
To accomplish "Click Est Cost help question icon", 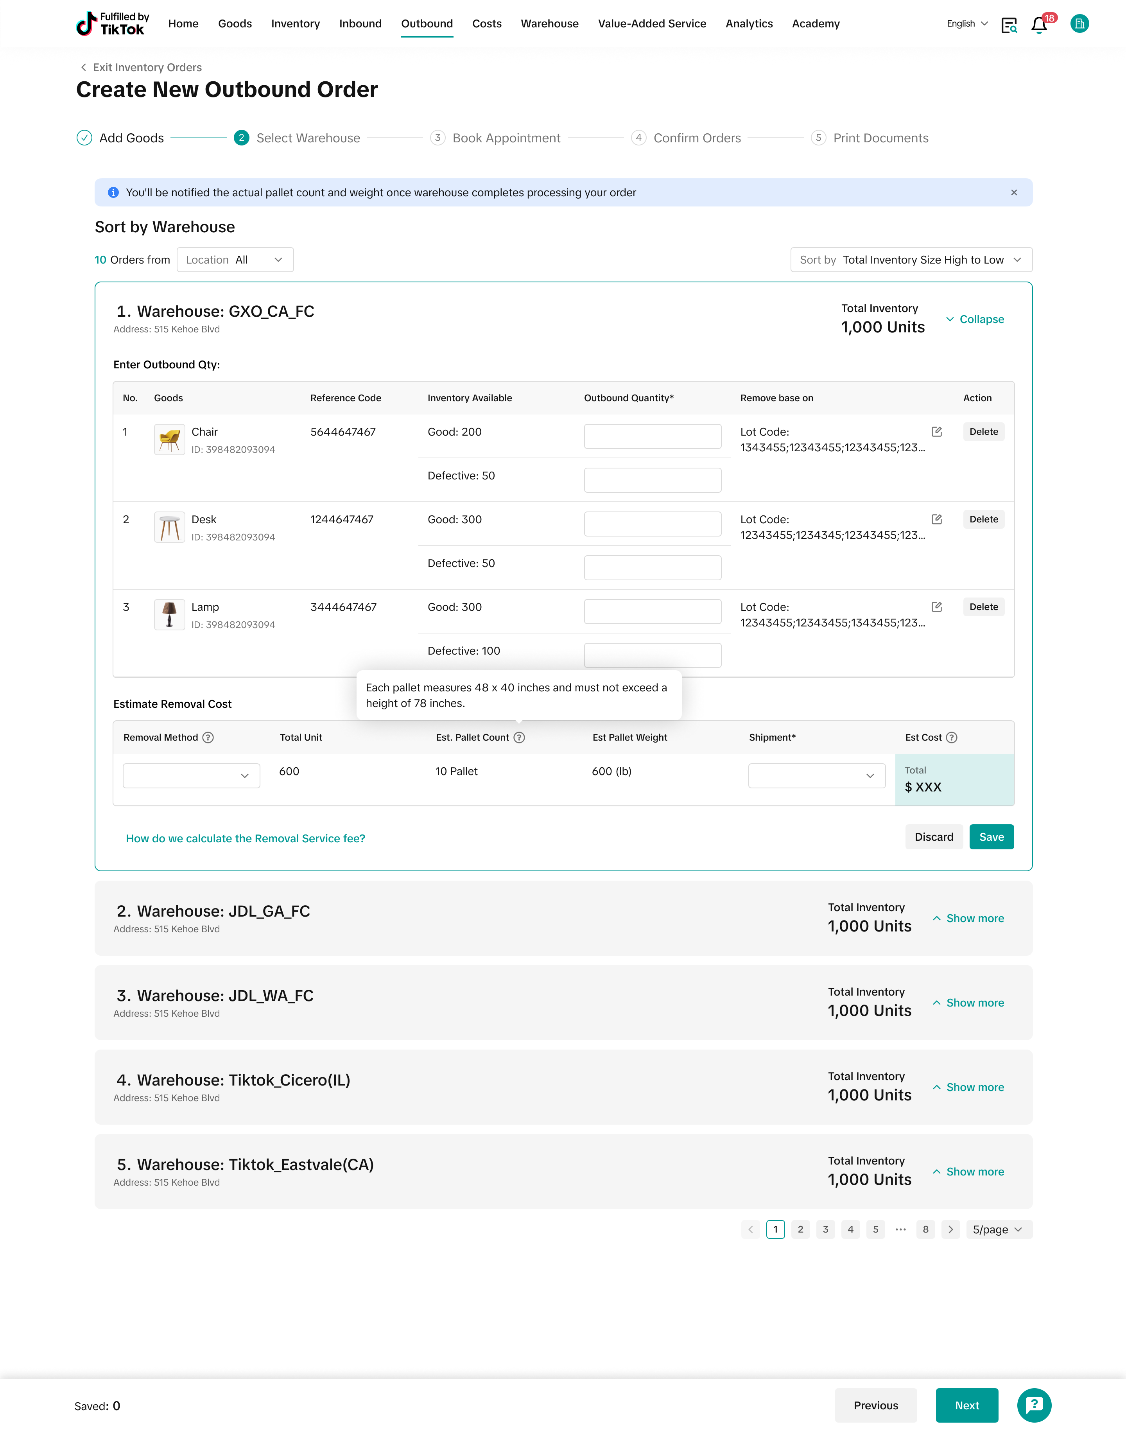I will [x=951, y=738].
